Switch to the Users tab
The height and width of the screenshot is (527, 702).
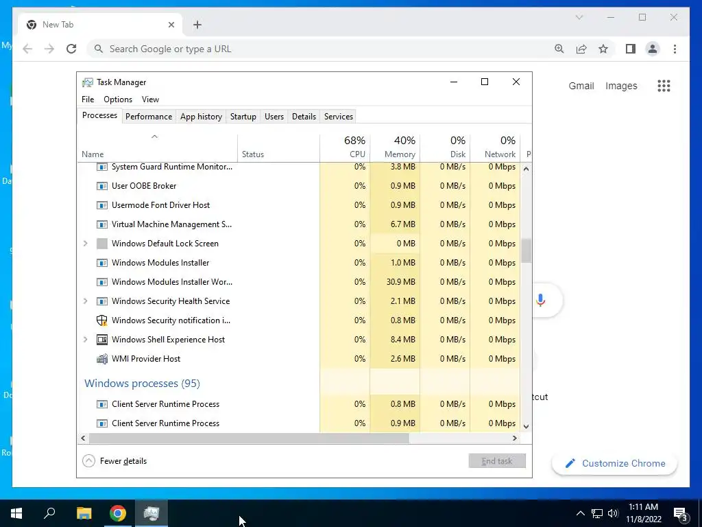274,117
